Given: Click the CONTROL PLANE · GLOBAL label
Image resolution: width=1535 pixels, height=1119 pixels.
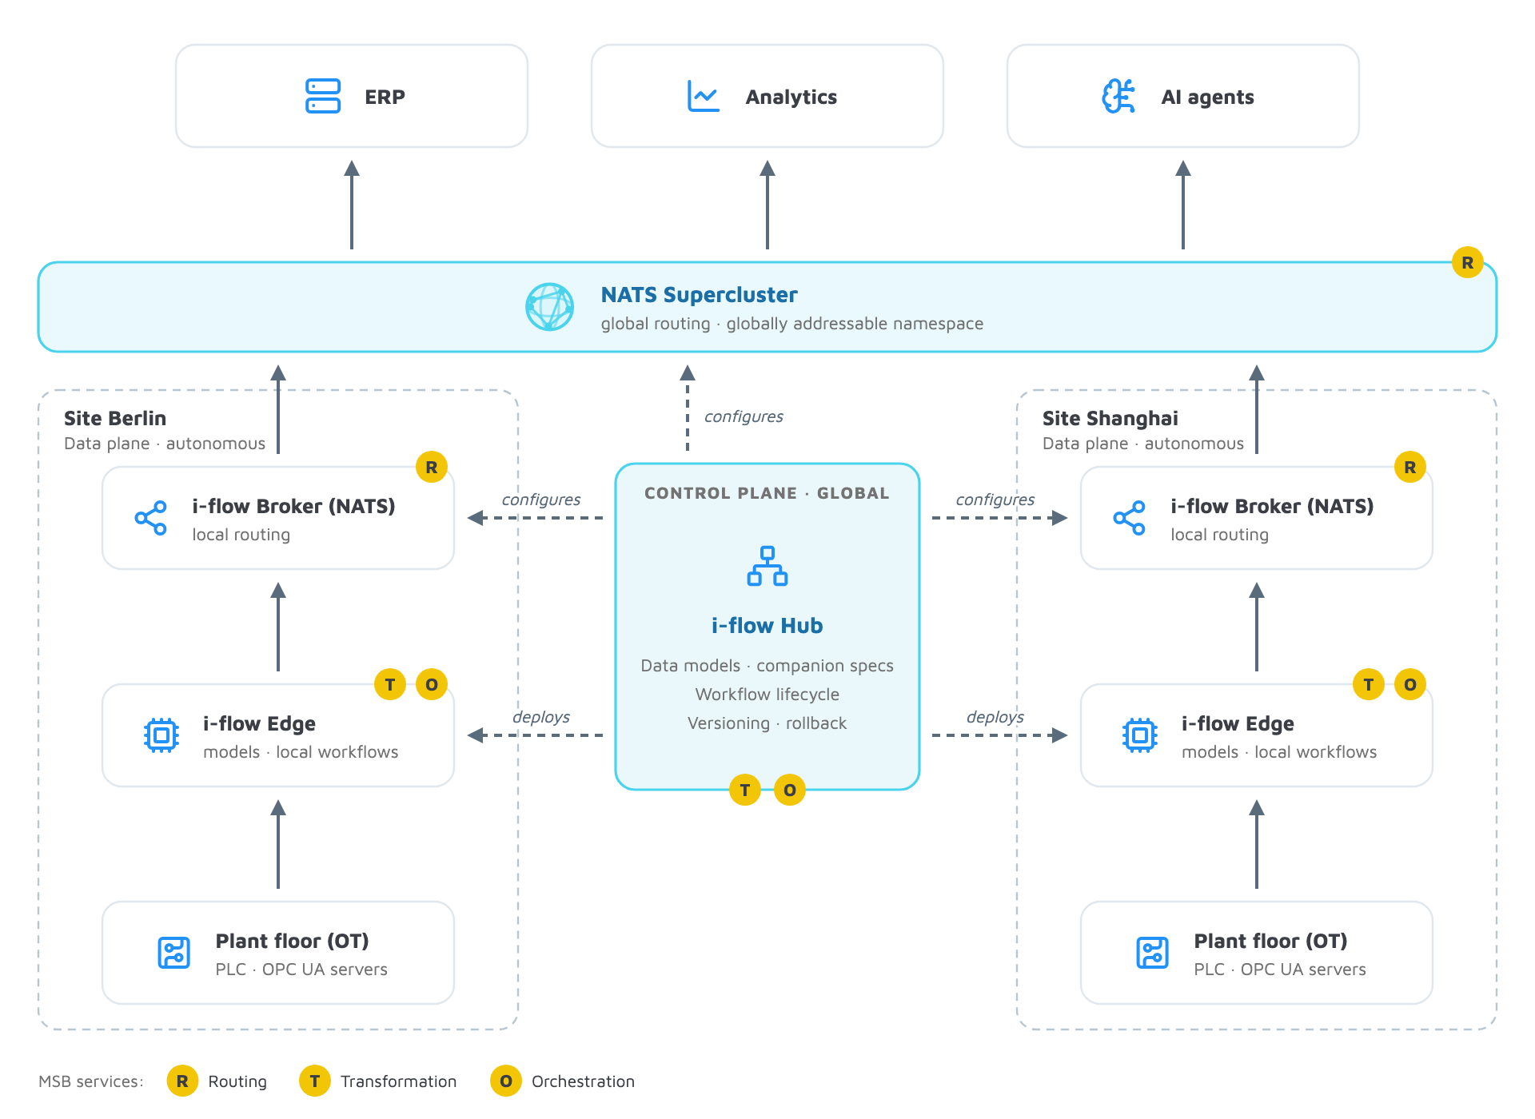Looking at the screenshot, I should [767, 493].
